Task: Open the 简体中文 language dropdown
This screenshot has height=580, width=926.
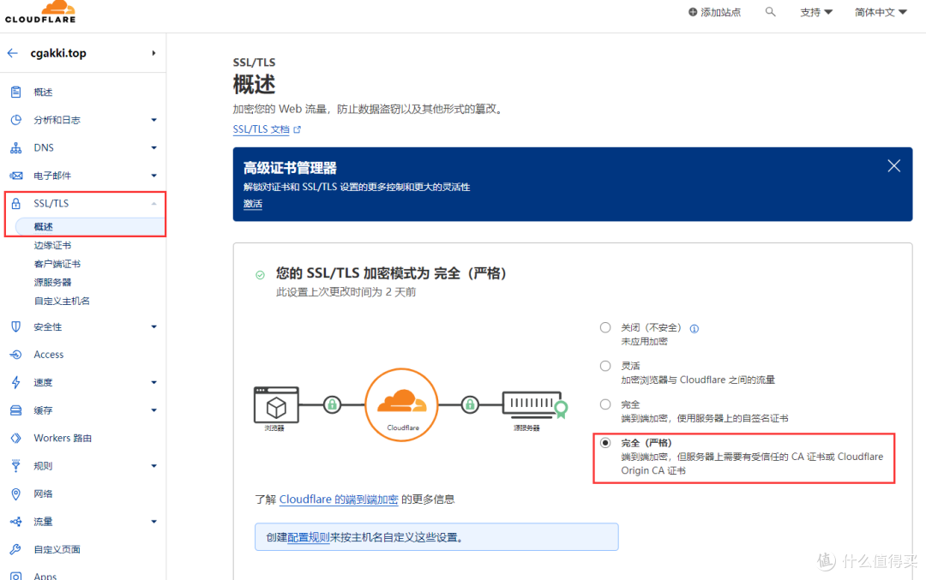Action: [881, 12]
